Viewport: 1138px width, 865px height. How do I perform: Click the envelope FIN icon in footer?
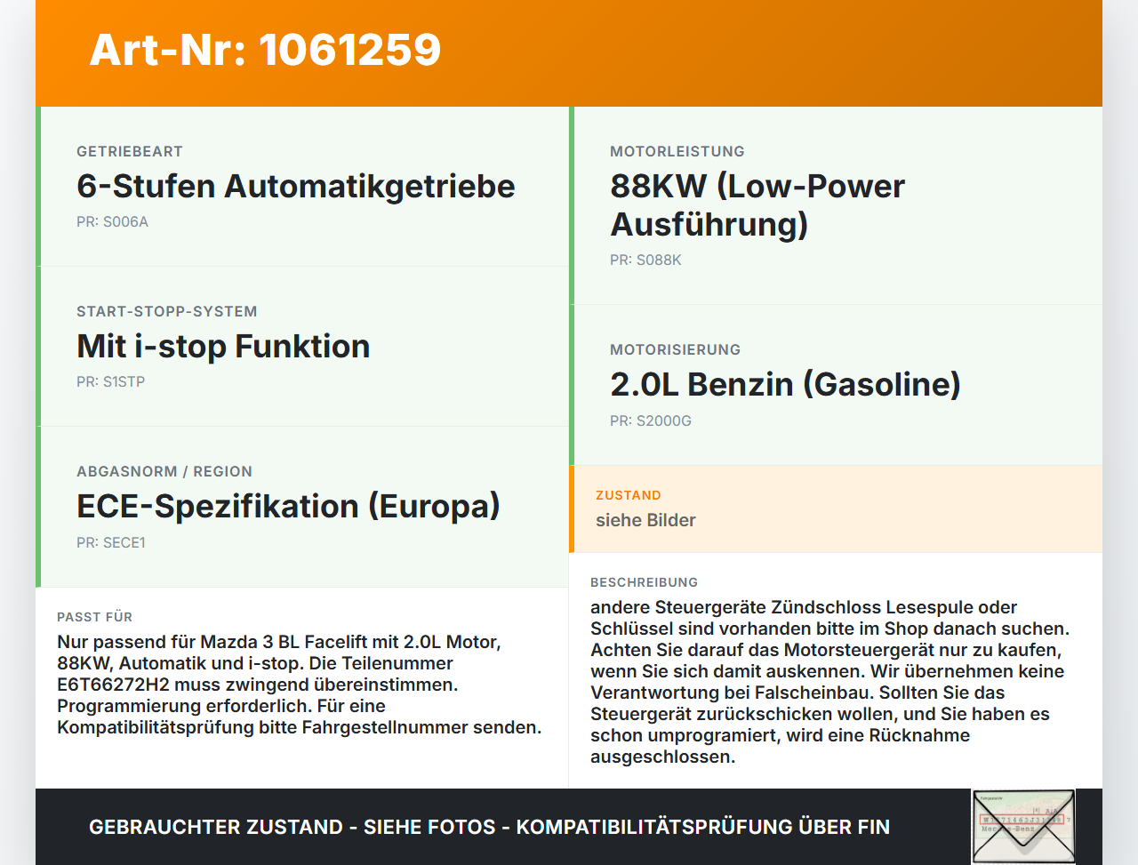1023,827
